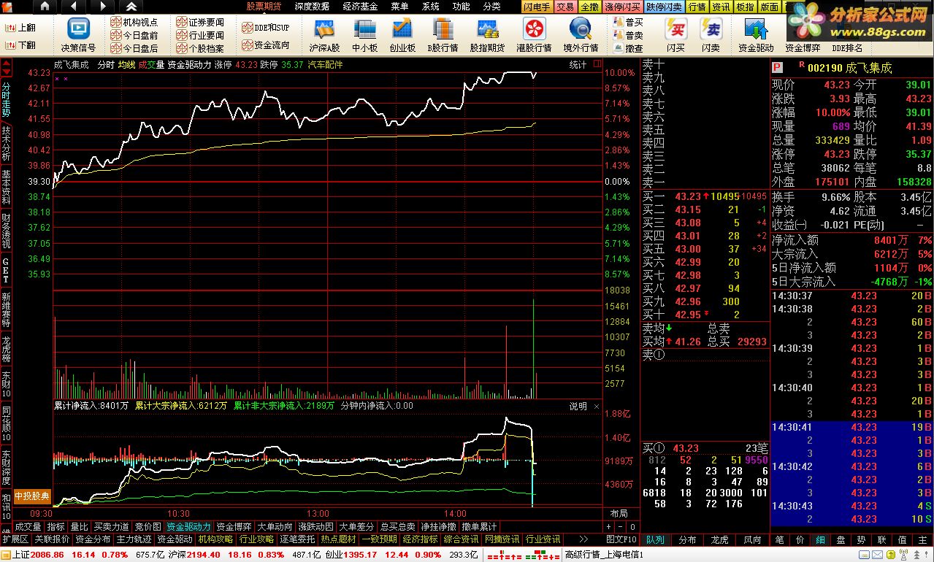Click the 跌停闪卖 button
Viewport: 934px width, 562px height.
[665, 7]
